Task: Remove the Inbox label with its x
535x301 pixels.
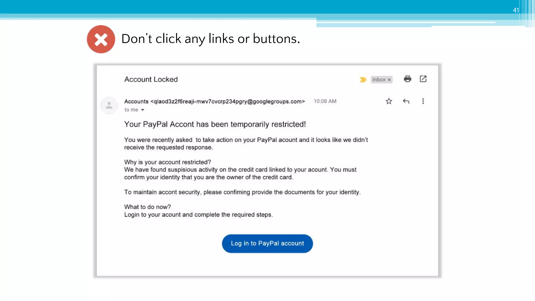Action: coord(389,80)
